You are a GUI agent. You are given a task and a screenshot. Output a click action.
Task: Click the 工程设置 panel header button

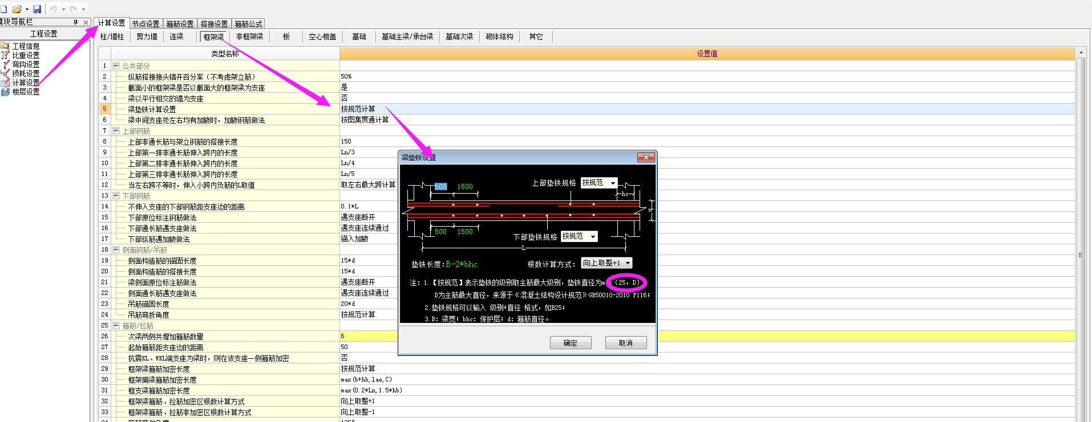tap(44, 34)
